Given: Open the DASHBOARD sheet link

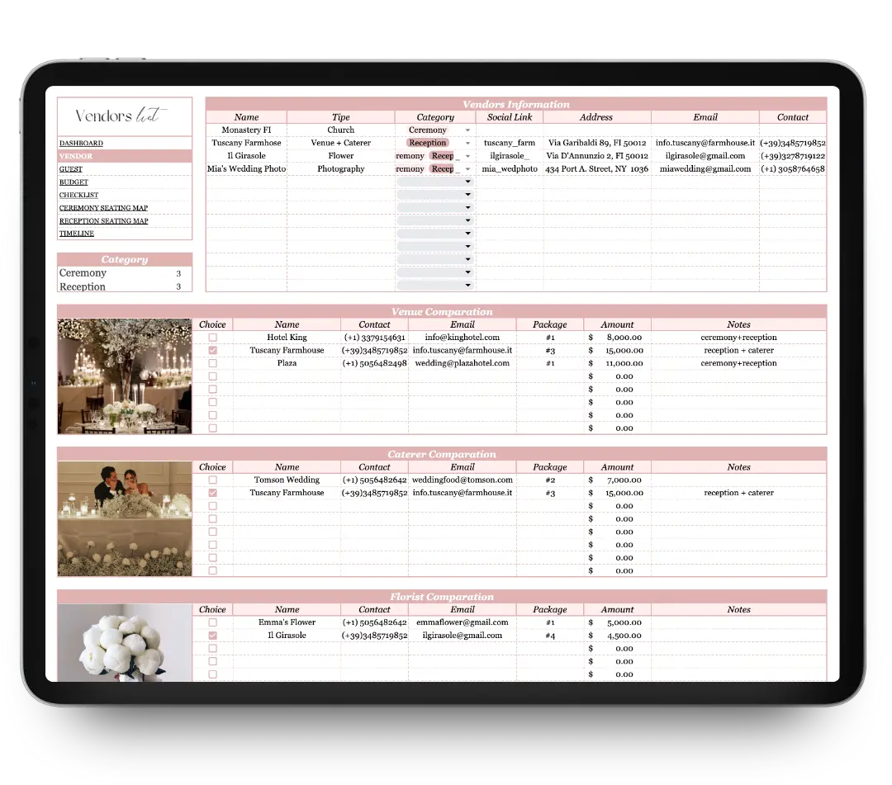Looking at the screenshot, I should coord(81,144).
